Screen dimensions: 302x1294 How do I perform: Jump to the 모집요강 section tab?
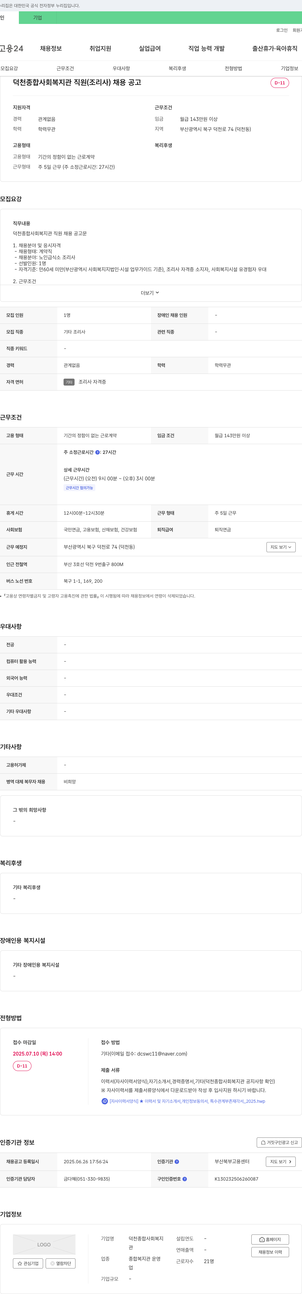click(x=9, y=68)
